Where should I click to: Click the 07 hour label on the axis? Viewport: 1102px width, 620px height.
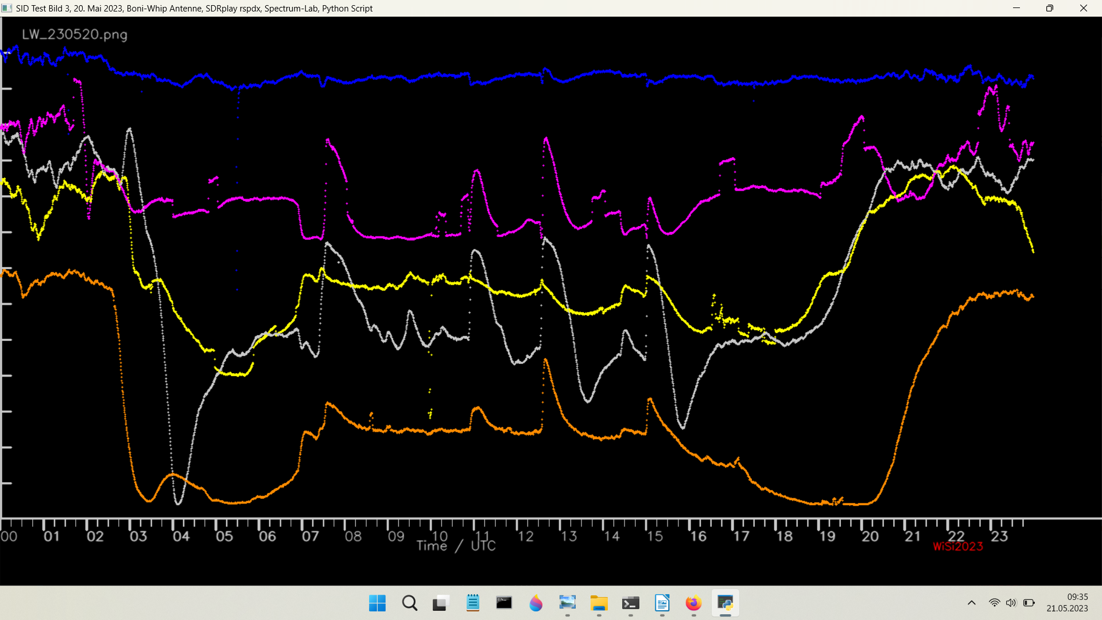coord(311,536)
